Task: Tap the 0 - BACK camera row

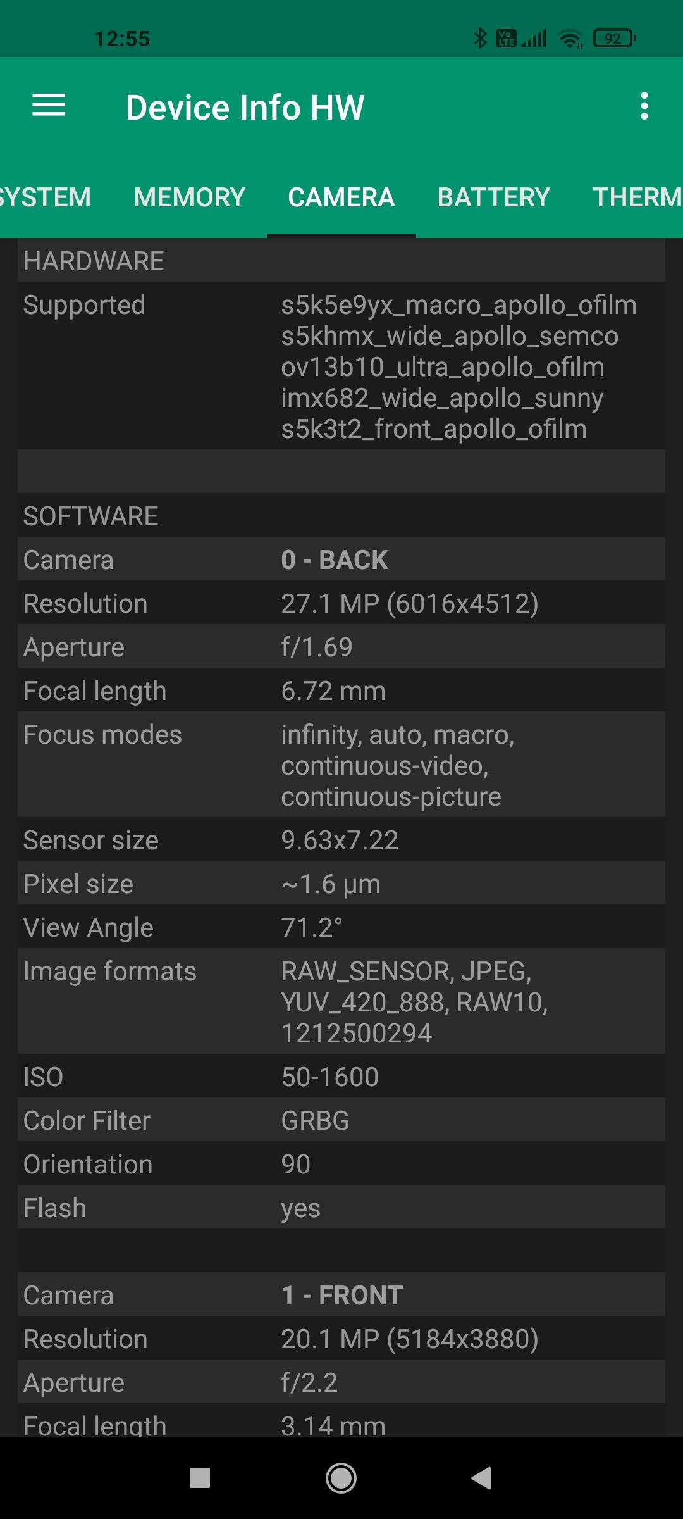Action: click(x=341, y=559)
